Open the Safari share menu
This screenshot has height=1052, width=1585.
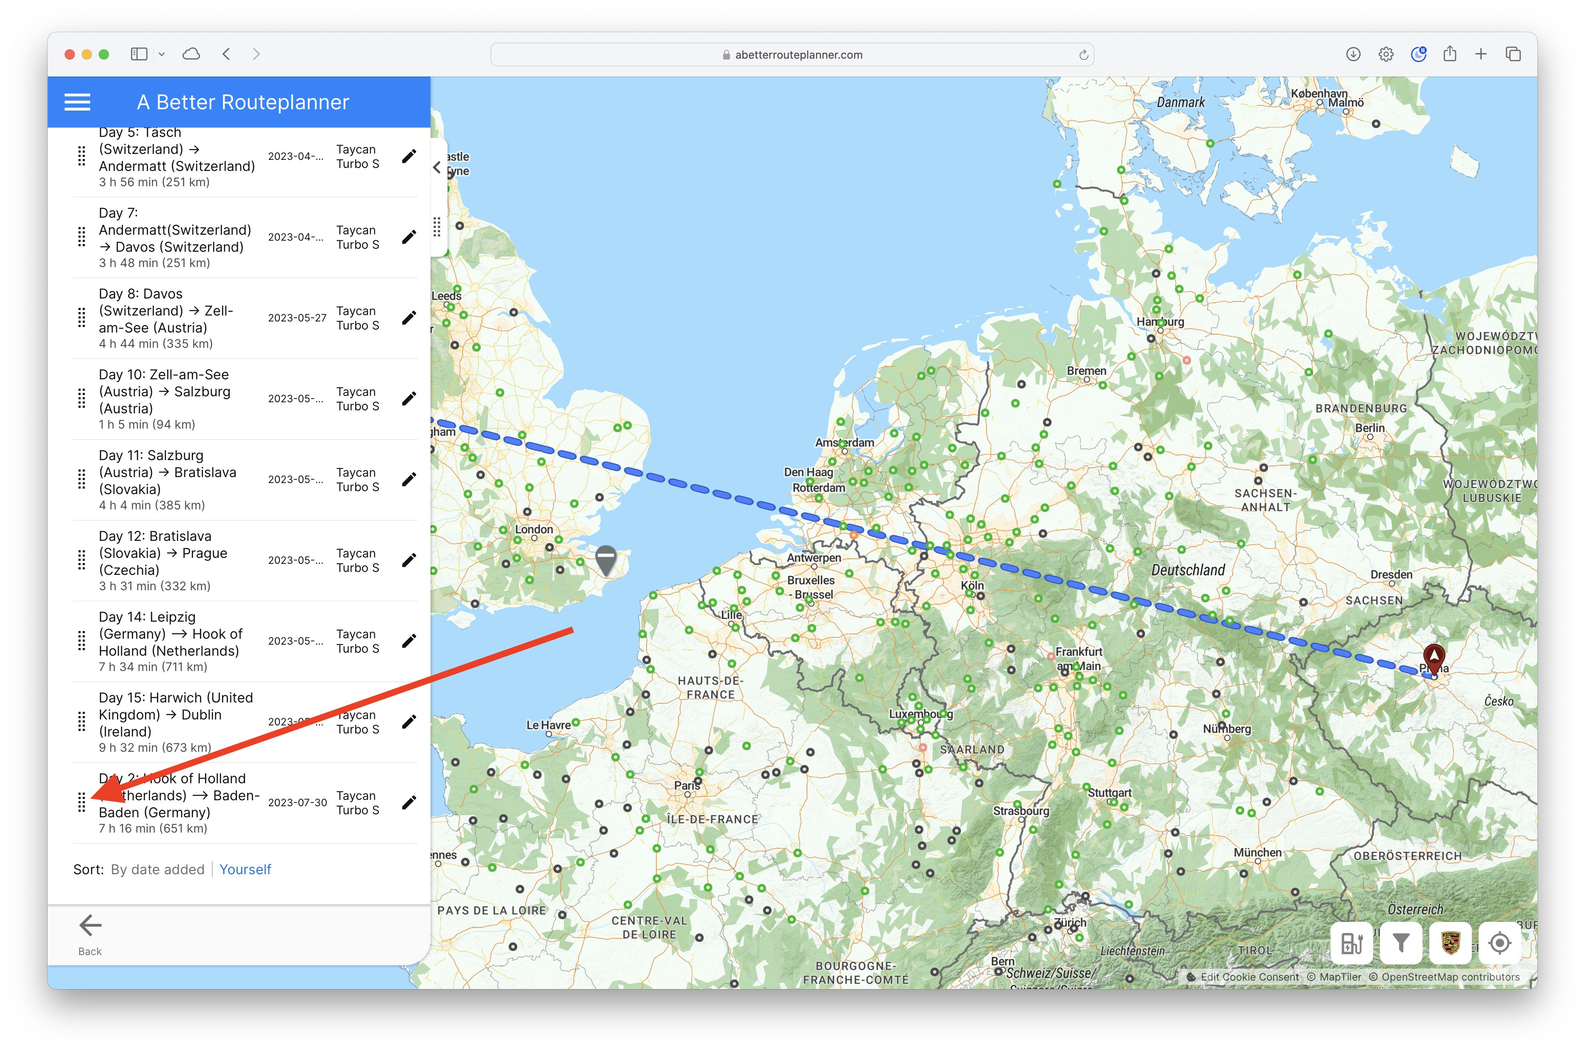[x=1449, y=54]
